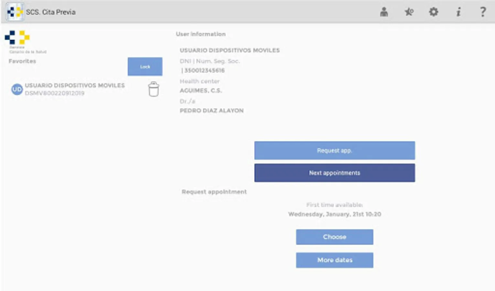Click the Servicio Canario de la Salud logo
The image size is (495, 291).
pyautogui.click(x=25, y=42)
